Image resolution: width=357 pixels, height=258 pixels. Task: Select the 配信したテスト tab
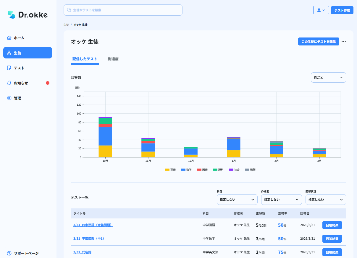click(x=85, y=59)
